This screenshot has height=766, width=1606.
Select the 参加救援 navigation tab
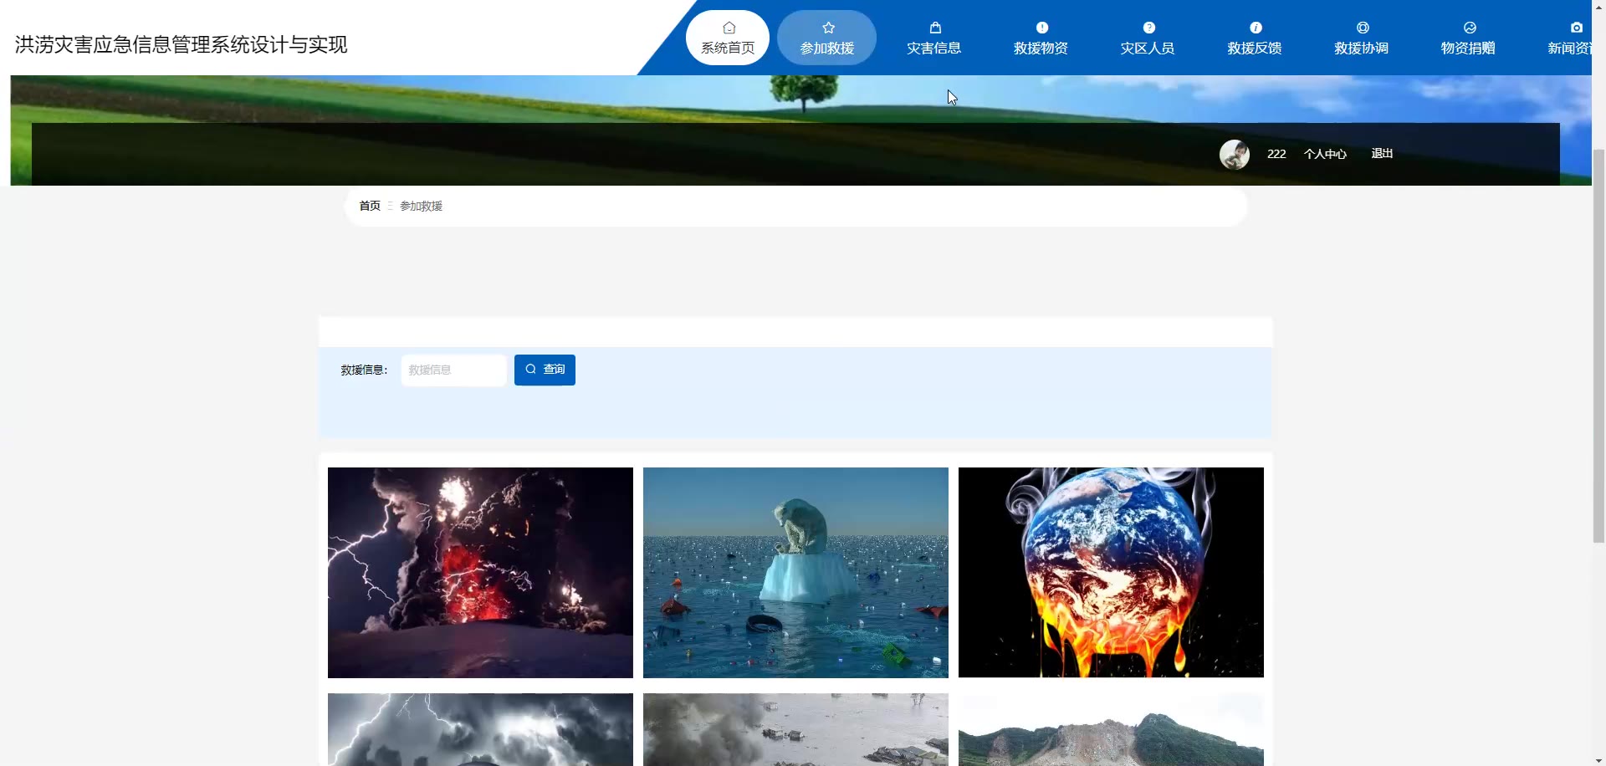(826, 38)
